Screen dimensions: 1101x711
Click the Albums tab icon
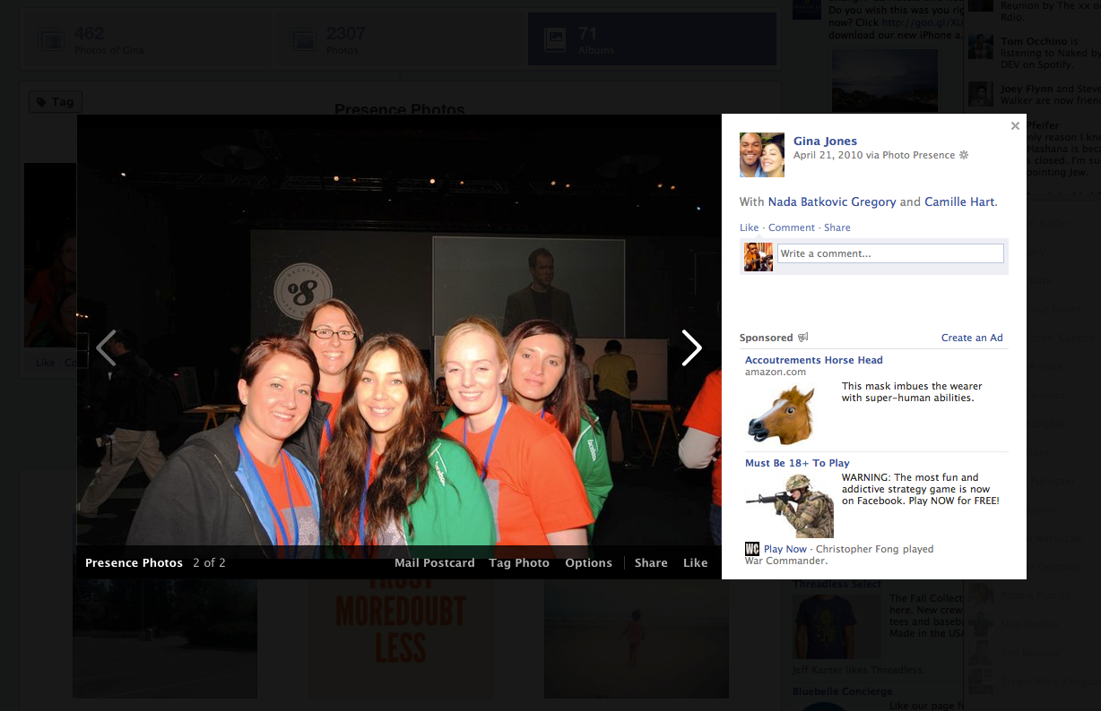tap(556, 39)
